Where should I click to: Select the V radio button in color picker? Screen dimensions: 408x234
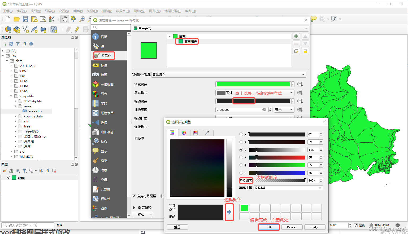click(241, 150)
